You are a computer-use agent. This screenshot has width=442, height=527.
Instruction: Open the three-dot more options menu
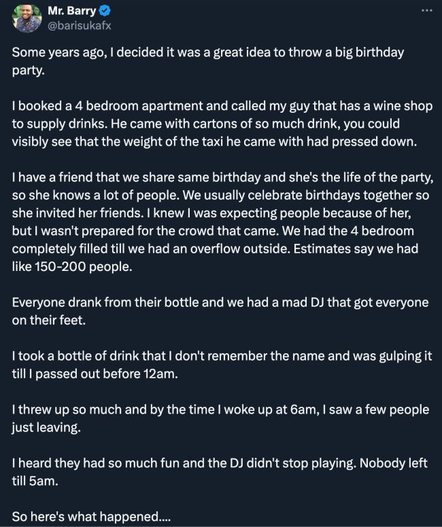click(426, 10)
